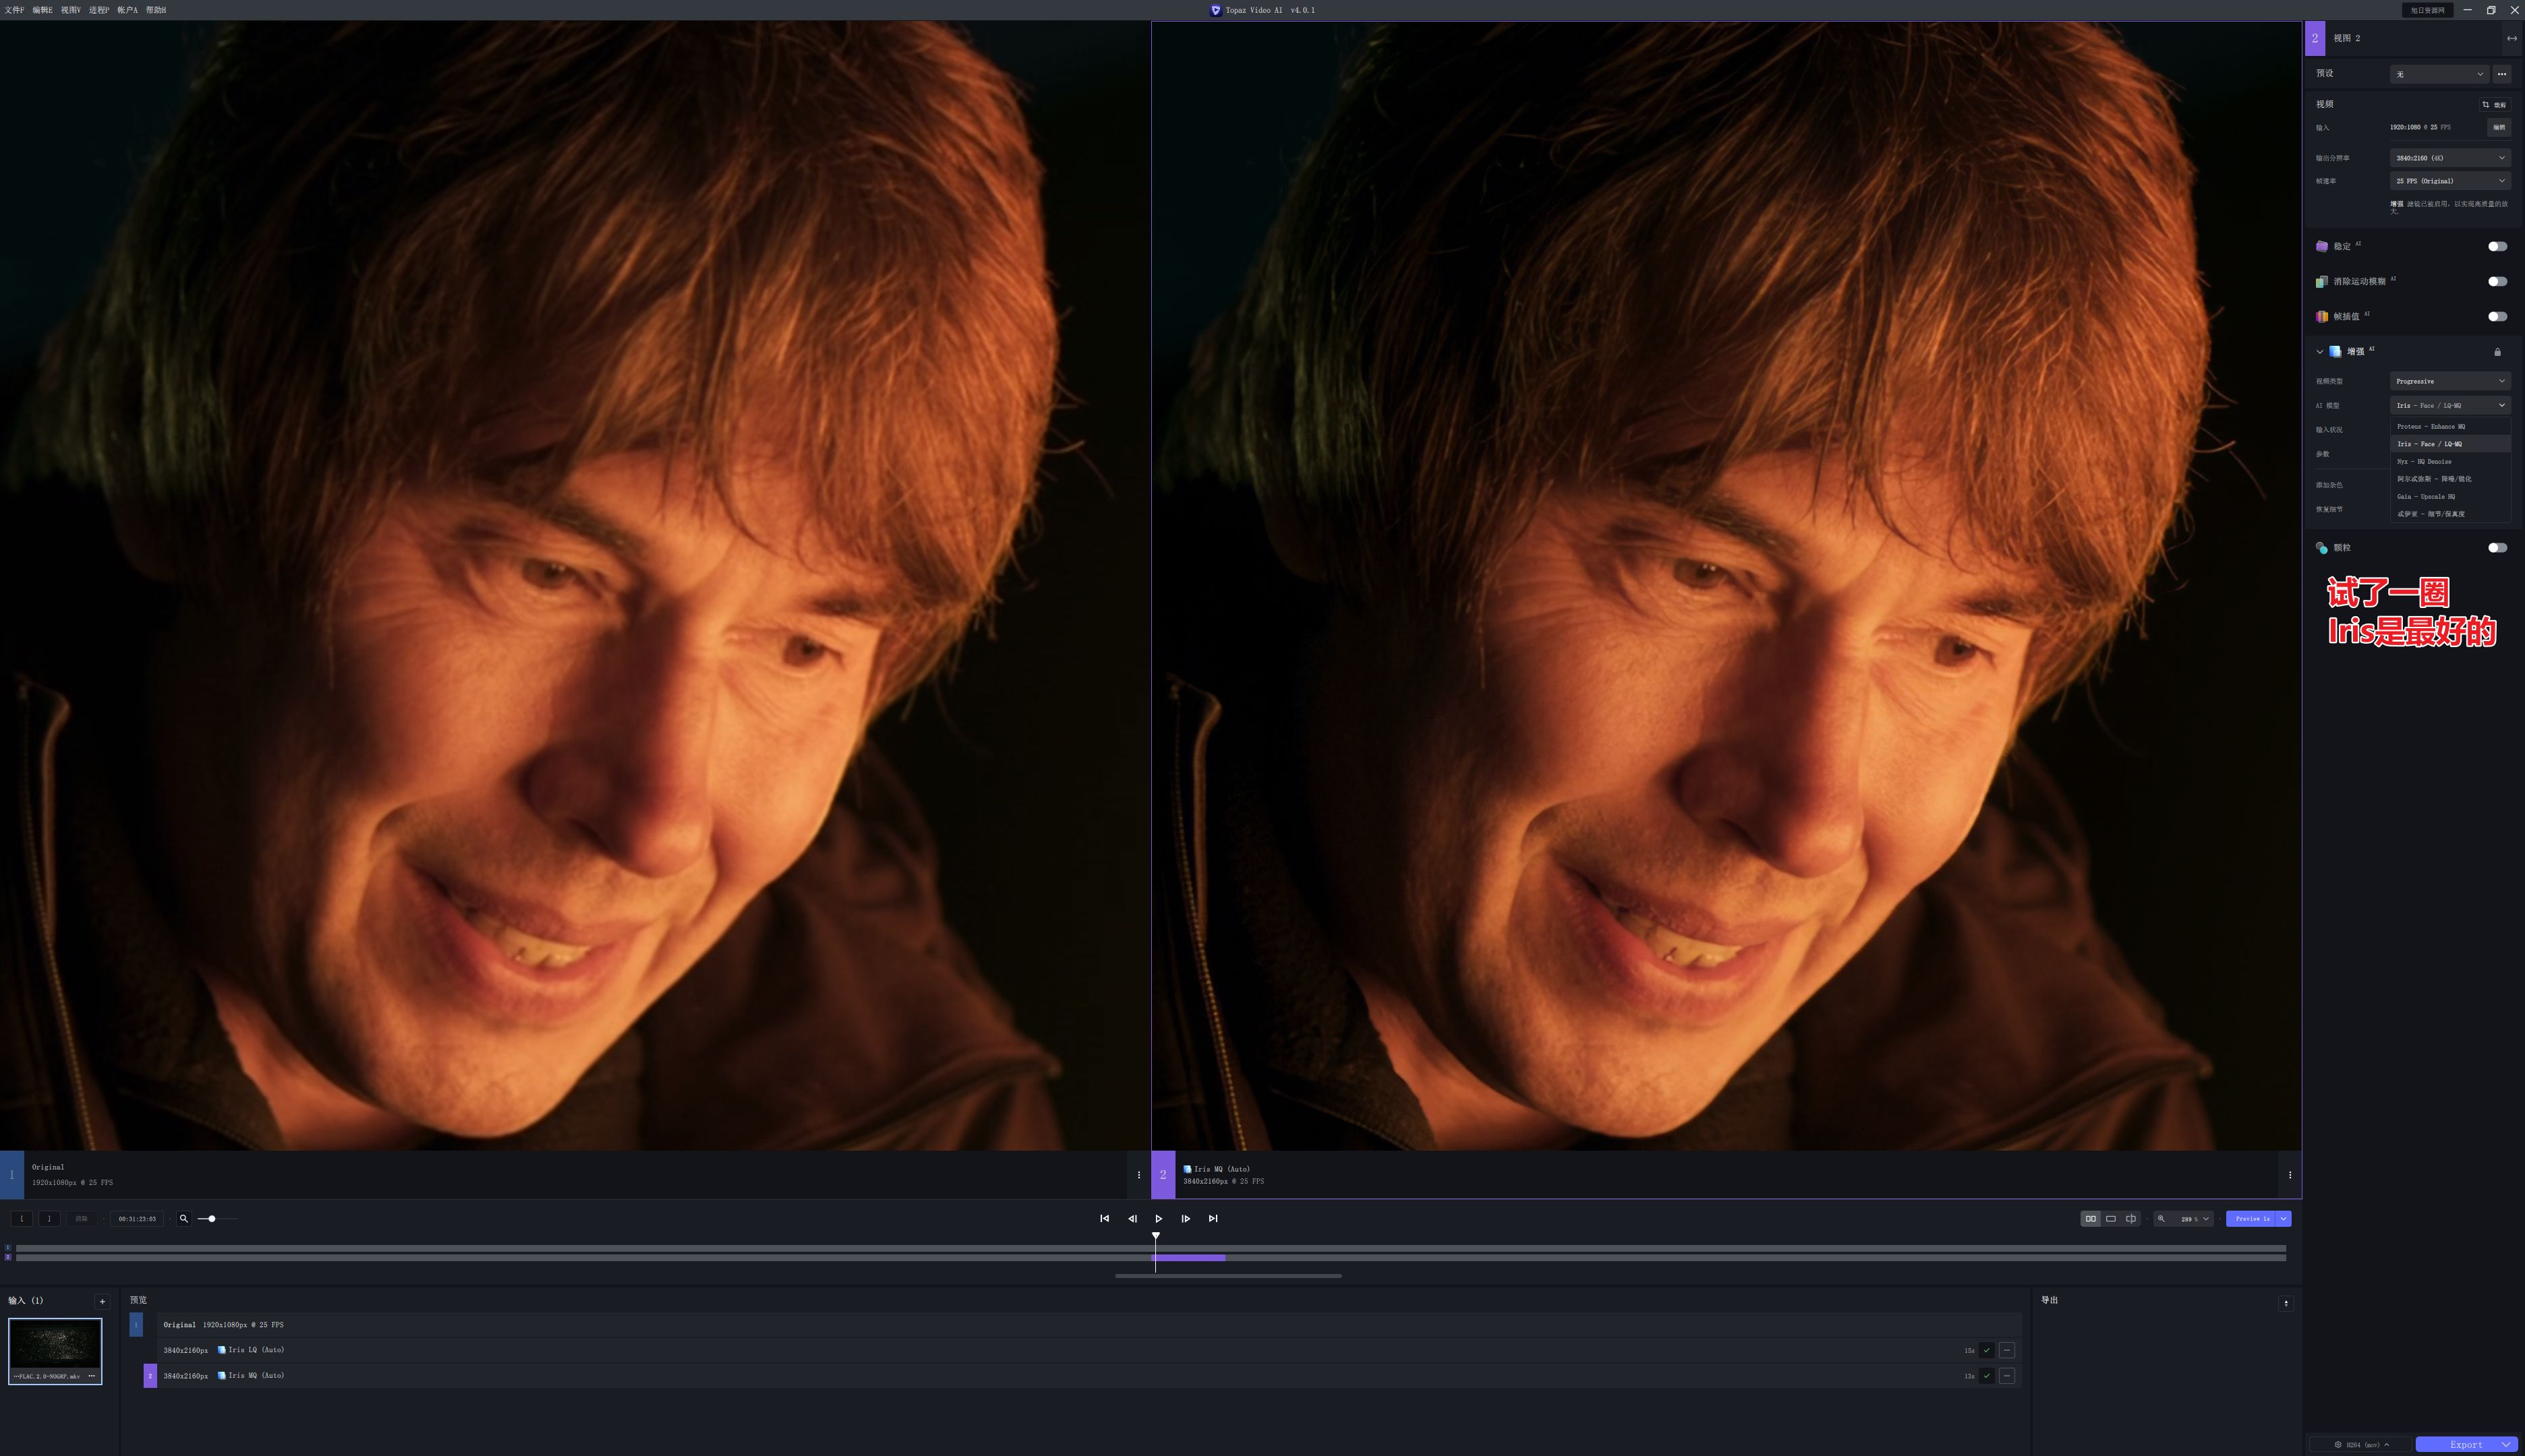This screenshot has width=2525, height=1456.
Task: Open the 25 FPS frame rate dropdown
Action: click(2449, 181)
